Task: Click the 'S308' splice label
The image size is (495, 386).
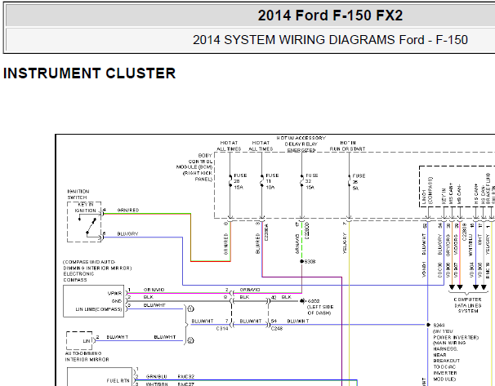Action: click(x=310, y=261)
